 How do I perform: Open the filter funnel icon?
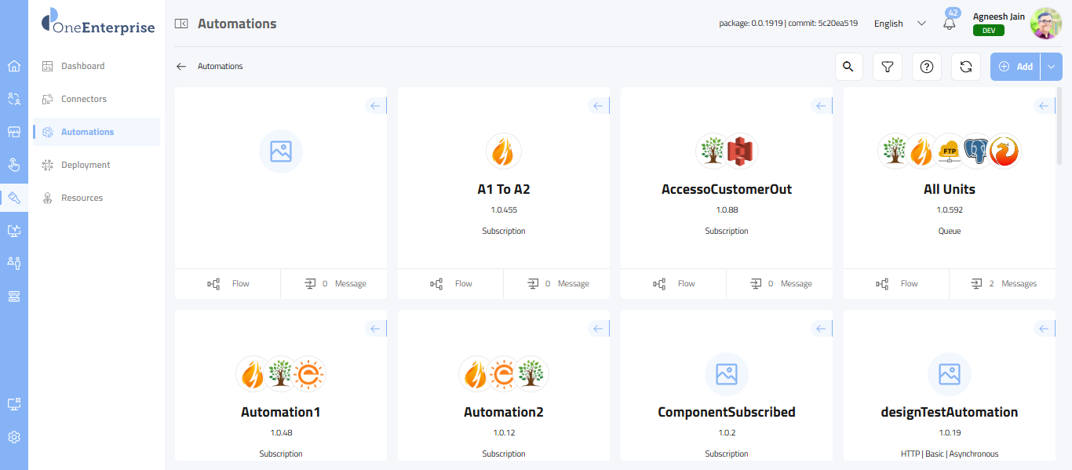click(x=887, y=67)
